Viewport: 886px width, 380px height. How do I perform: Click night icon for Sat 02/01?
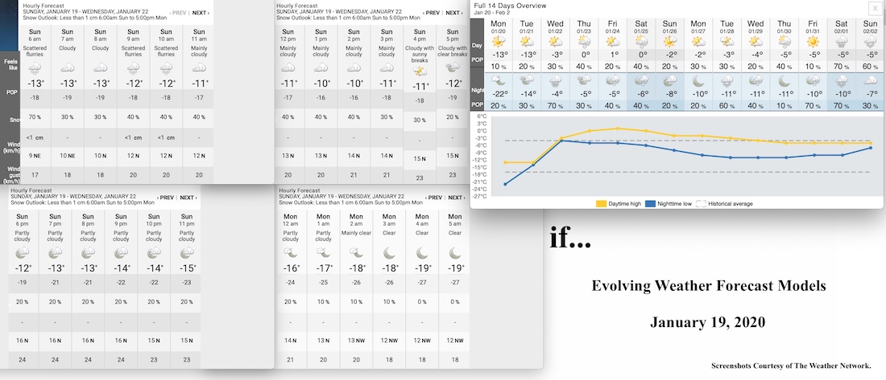[x=842, y=80]
